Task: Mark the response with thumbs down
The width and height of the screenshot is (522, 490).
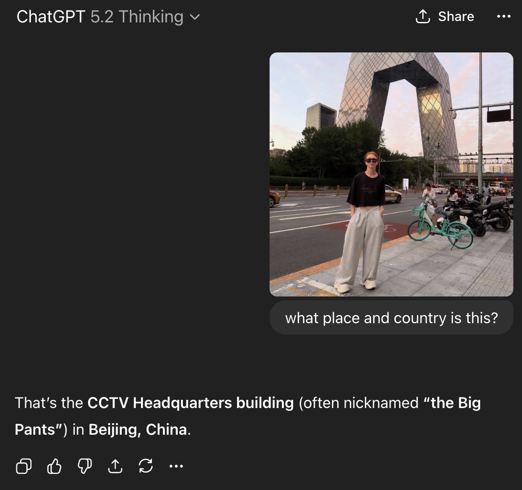Action: pyautogui.click(x=85, y=466)
